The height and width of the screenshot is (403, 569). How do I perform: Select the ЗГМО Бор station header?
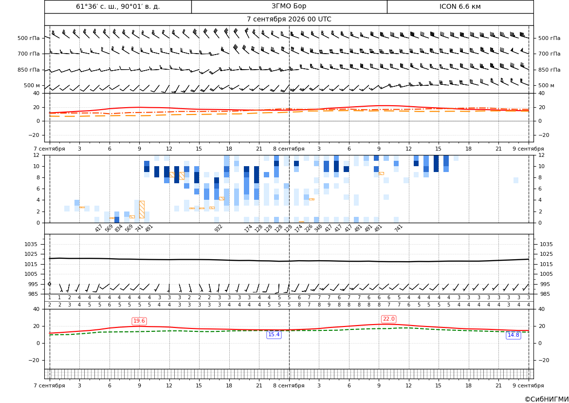[289, 6]
